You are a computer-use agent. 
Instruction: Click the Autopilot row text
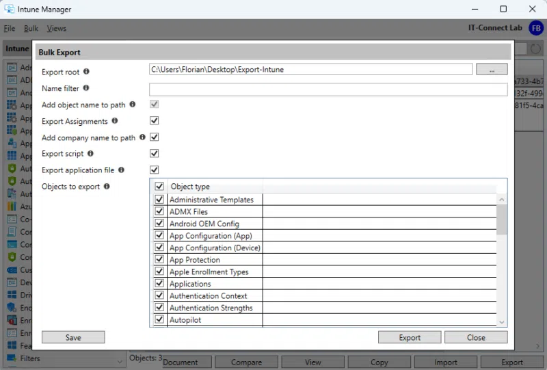click(185, 320)
